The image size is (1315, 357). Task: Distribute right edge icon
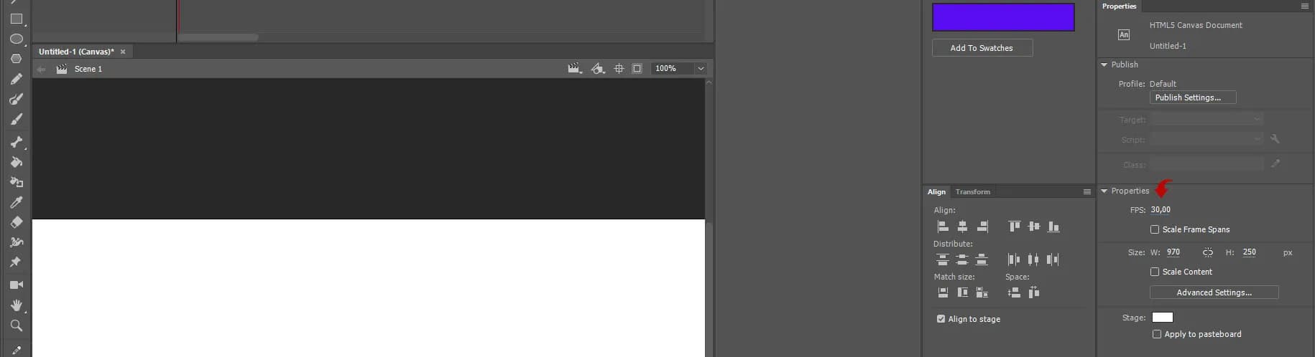[1053, 260]
